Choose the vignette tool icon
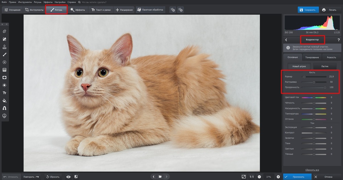The width and height of the screenshot is (343, 180). click(x=5, y=77)
